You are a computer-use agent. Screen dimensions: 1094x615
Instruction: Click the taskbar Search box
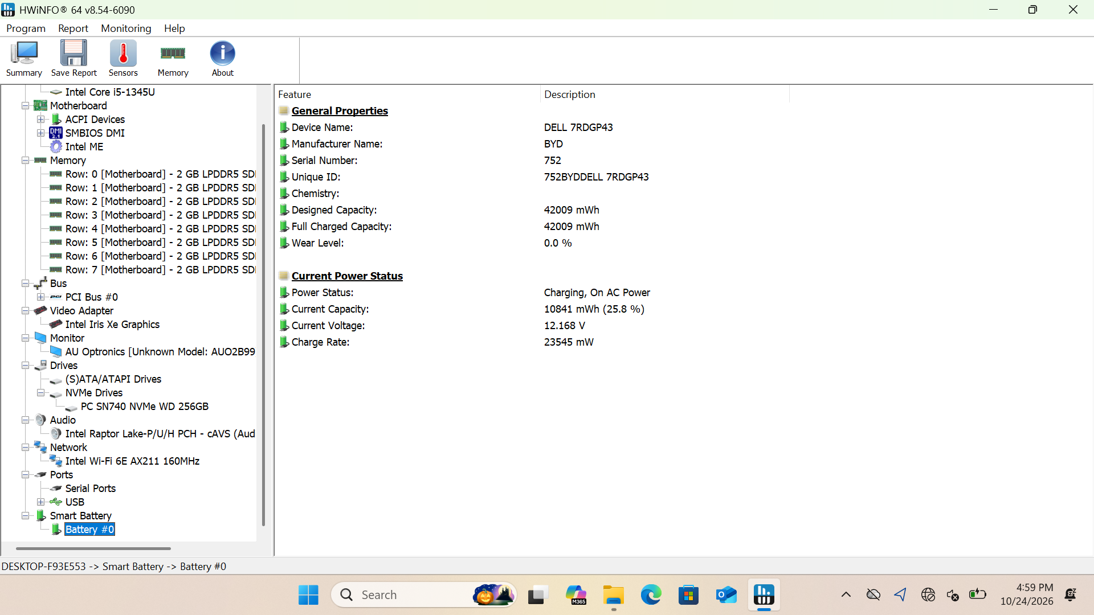point(423,595)
